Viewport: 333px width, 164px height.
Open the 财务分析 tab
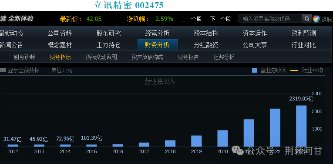click(158, 45)
